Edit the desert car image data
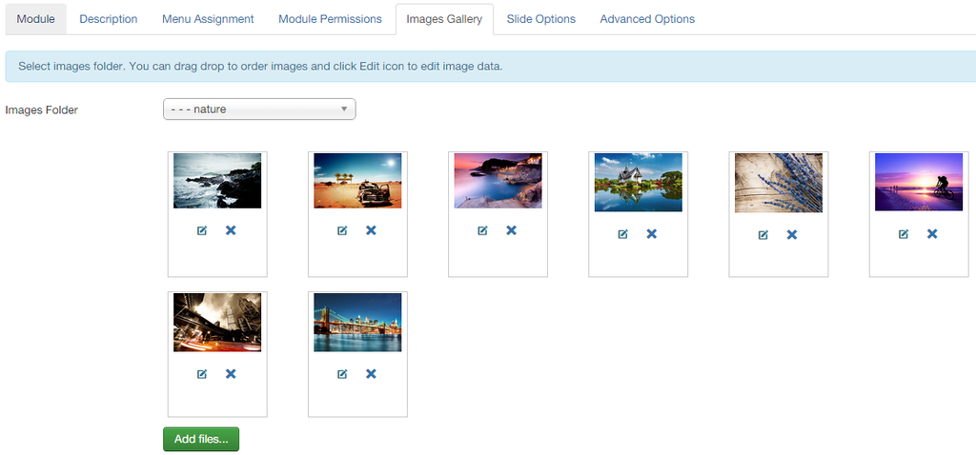Screen dimensions: 976x455 [x=342, y=230]
